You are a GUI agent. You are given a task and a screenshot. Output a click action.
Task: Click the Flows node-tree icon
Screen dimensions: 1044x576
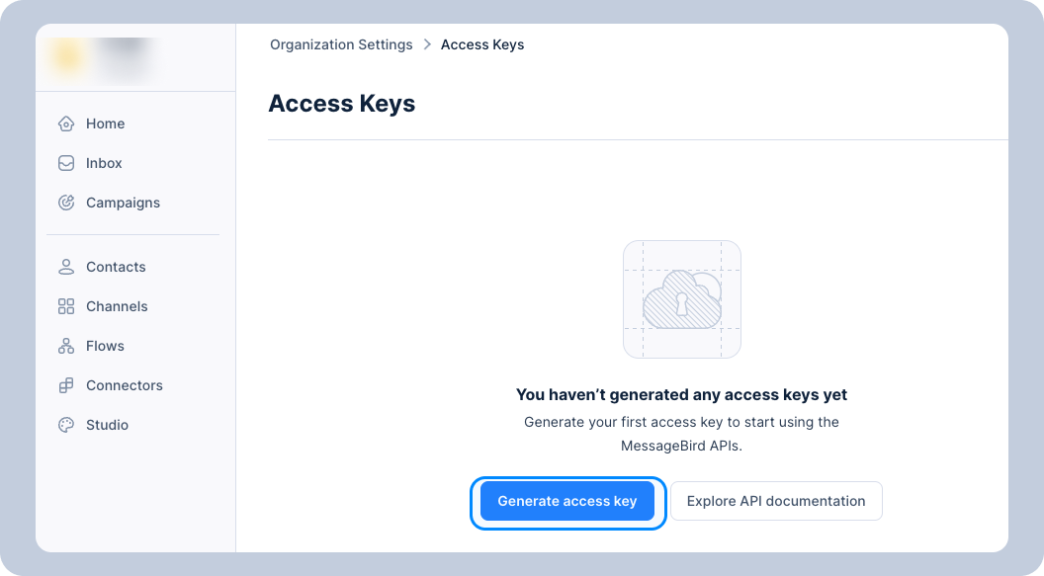click(66, 346)
